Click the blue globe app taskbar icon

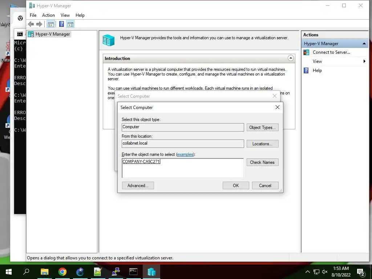[80, 272]
